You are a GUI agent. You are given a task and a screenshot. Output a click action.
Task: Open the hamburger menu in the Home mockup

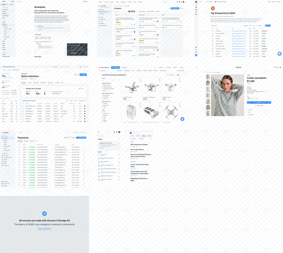click(x=98, y=132)
